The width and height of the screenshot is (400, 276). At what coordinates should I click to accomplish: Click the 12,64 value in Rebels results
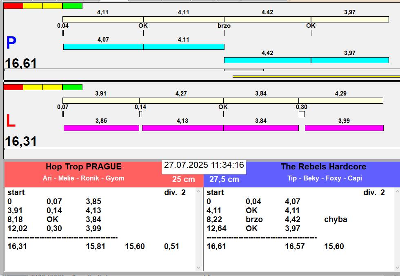[x=217, y=228]
